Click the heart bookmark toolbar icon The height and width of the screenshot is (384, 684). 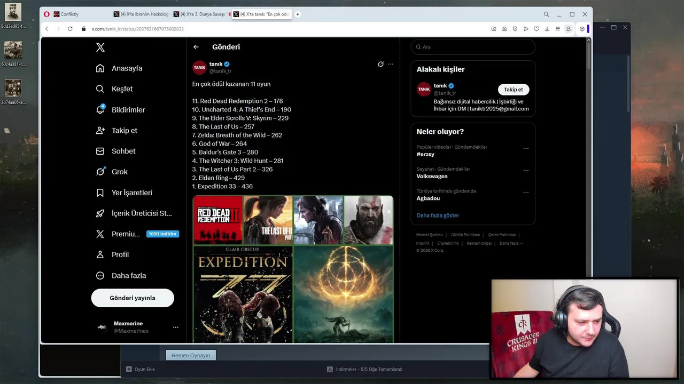(x=537, y=29)
